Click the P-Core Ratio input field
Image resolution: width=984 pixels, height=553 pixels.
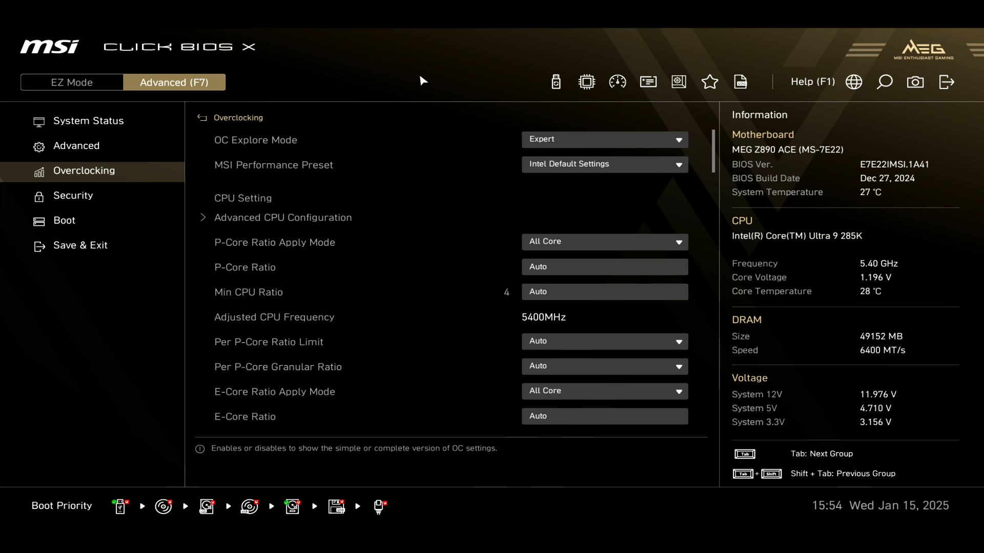click(605, 267)
